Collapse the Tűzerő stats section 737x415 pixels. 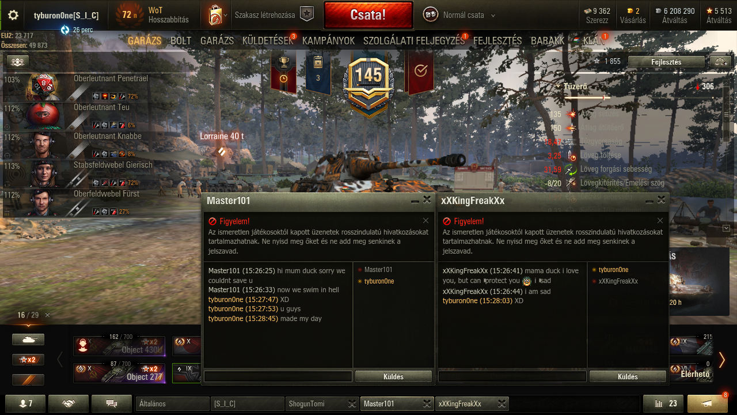click(x=558, y=87)
